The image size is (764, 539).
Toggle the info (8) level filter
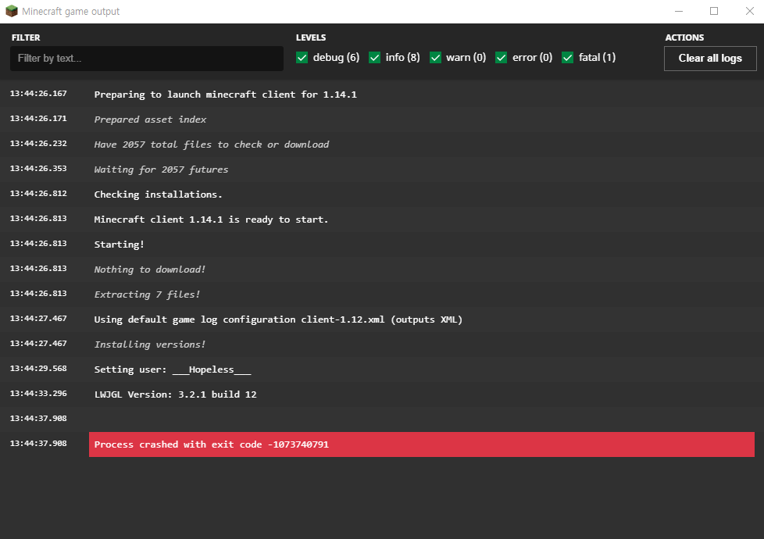(x=375, y=58)
